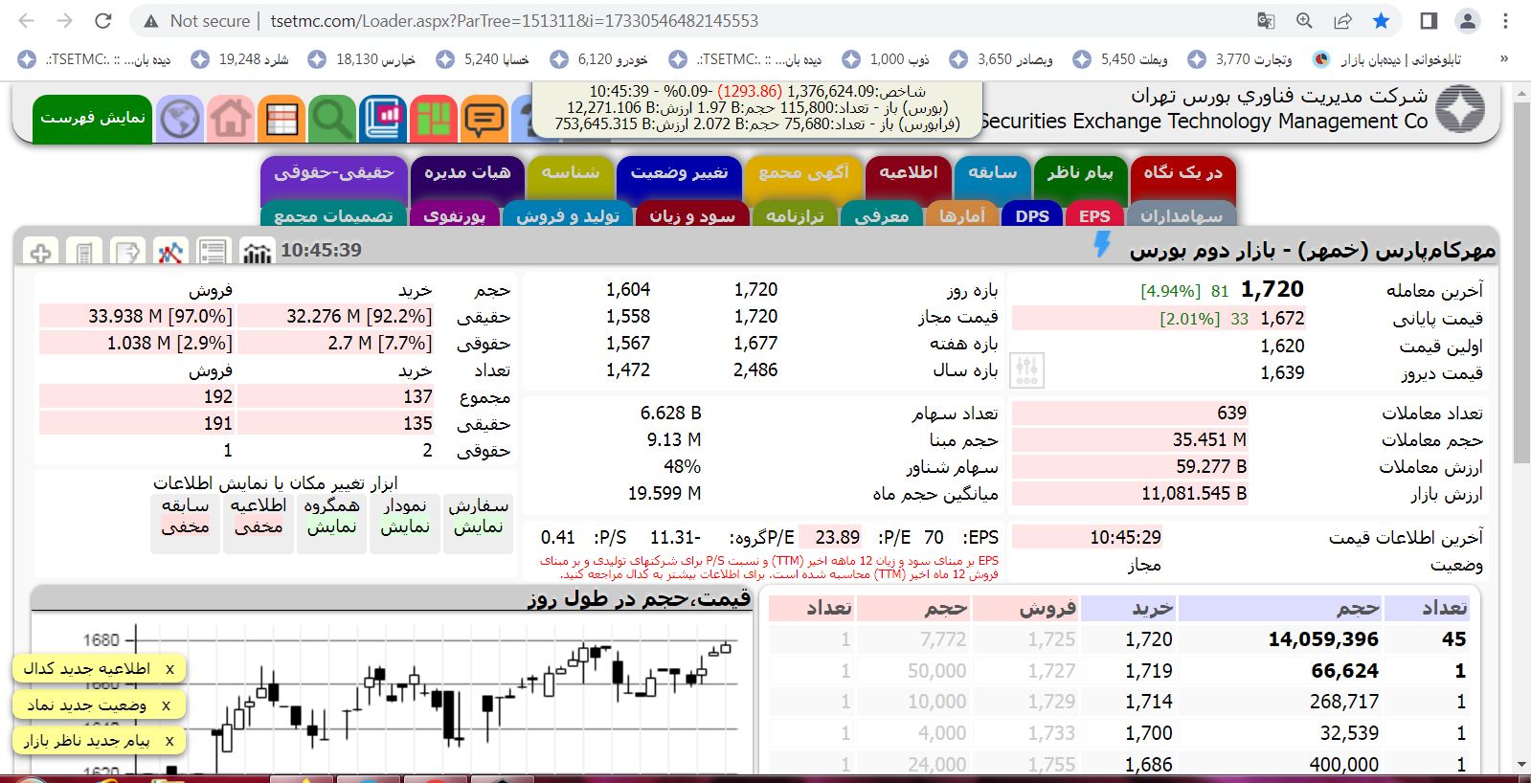Open the Chrome profile avatar
Viewport: 1531px width, 783px height.
point(1467,21)
